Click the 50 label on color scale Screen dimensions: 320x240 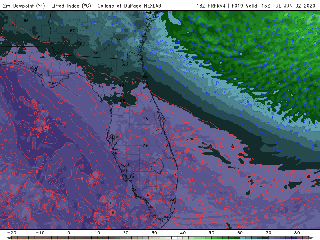[212, 233]
